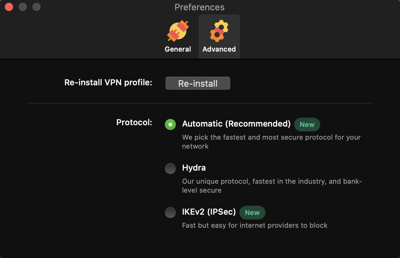Click the Advanced tab label
Viewport: 400px width, 258px height.
(219, 49)
